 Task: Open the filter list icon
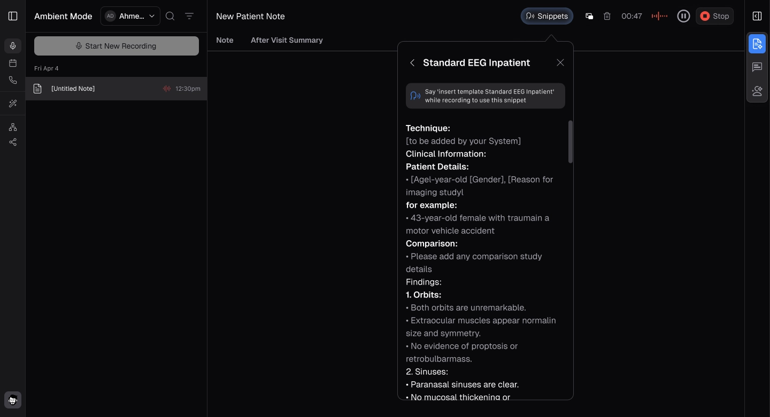[x=189, y=16]
